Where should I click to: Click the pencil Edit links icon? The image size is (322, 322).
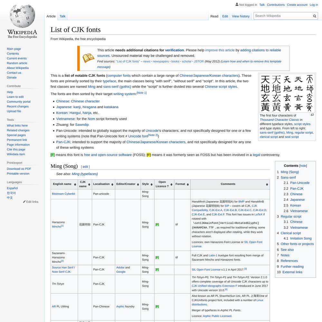tap(24, 202)
